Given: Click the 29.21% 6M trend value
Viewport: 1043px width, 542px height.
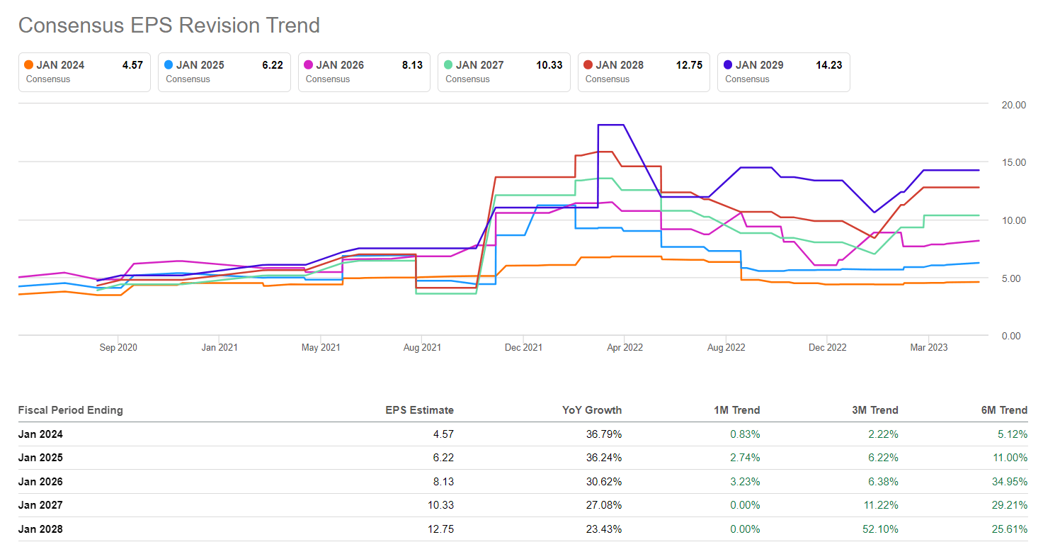Looking at the screenshot, I should tap(1010, 505).
